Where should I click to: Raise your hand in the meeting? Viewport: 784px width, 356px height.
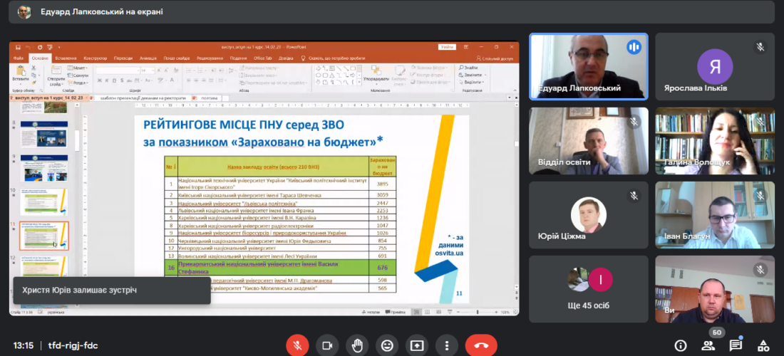pos(357,345)
